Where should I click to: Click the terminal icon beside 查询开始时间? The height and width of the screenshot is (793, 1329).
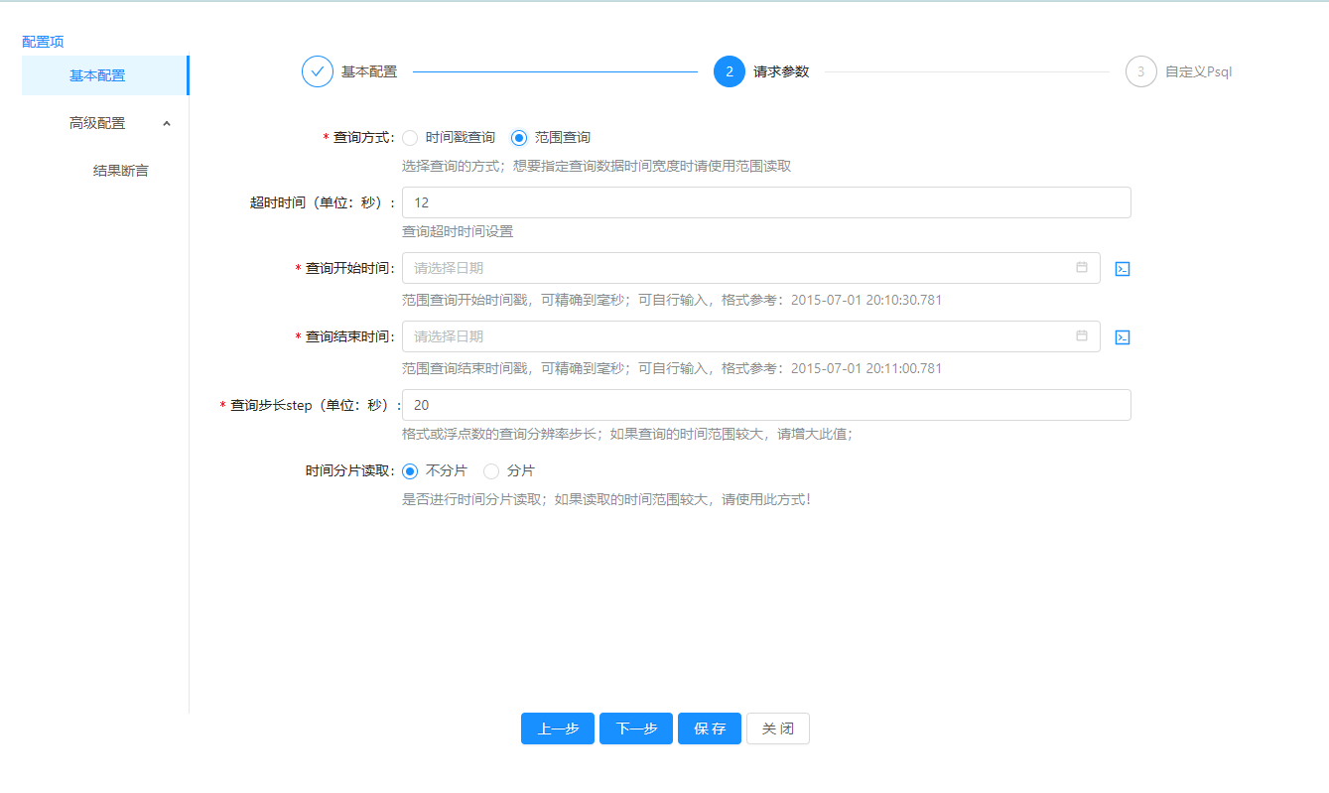click(x=1123, y=269)
